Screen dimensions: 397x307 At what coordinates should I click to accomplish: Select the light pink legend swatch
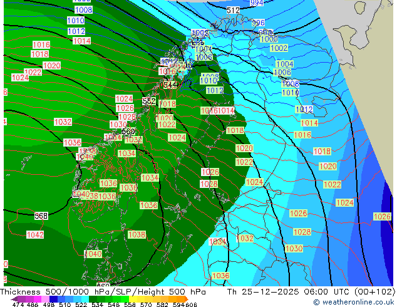coord(45,299)
